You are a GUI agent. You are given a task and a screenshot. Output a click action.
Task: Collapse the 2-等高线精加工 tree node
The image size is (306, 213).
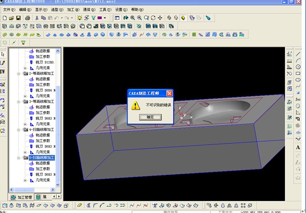18,74
